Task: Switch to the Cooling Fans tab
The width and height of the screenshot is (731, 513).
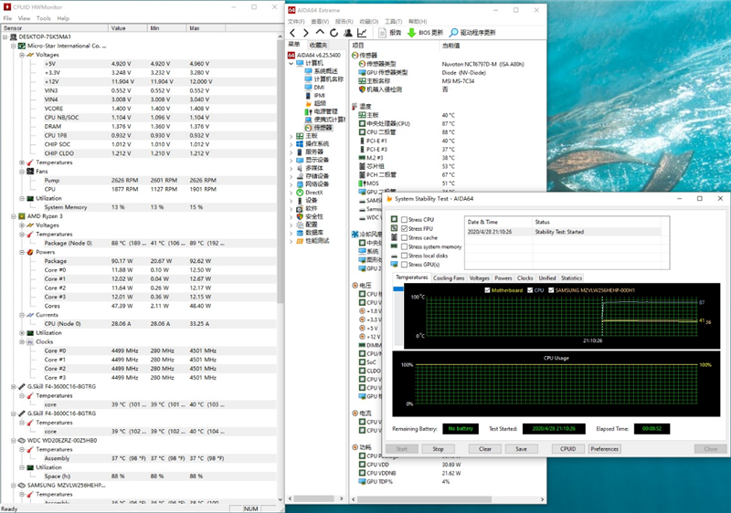Action: coord(448,277)
